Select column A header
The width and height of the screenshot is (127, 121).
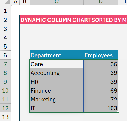(15, 2)
